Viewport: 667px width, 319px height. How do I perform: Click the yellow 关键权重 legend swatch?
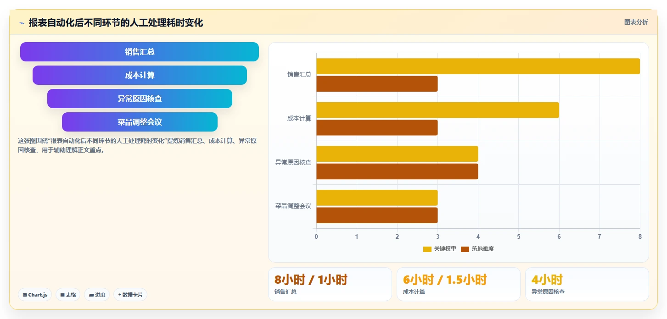click(x=427, y=249)
